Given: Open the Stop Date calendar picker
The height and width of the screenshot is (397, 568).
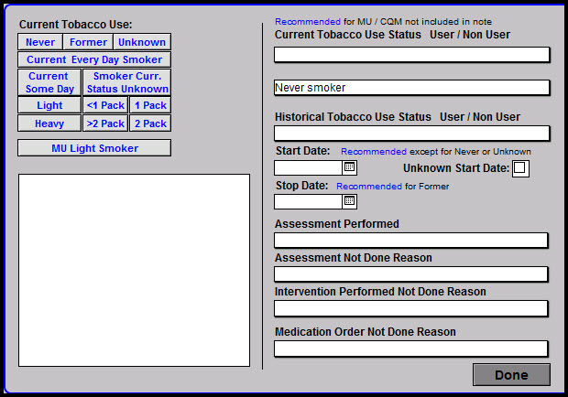Looking at the screenshot, I should point(349,201).
